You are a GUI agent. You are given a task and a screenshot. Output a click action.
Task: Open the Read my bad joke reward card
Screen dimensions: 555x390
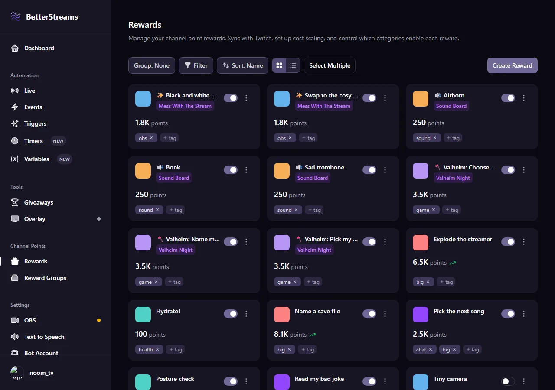(333, 379)
